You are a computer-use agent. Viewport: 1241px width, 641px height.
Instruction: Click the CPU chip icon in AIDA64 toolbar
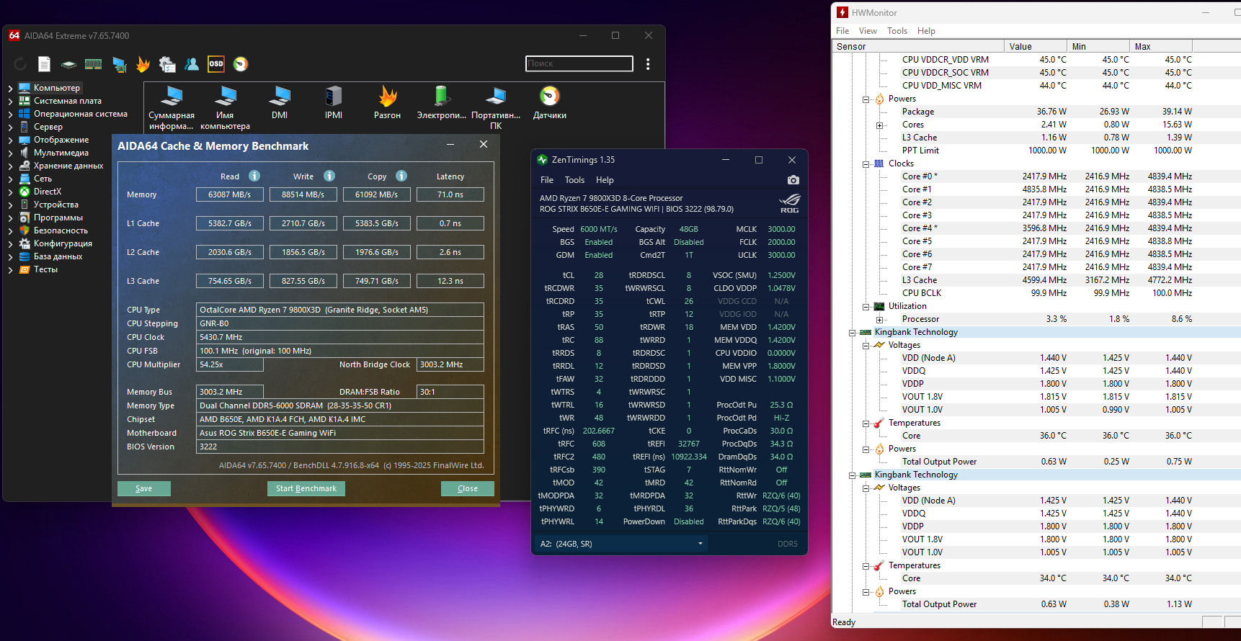tap(68, 64)
